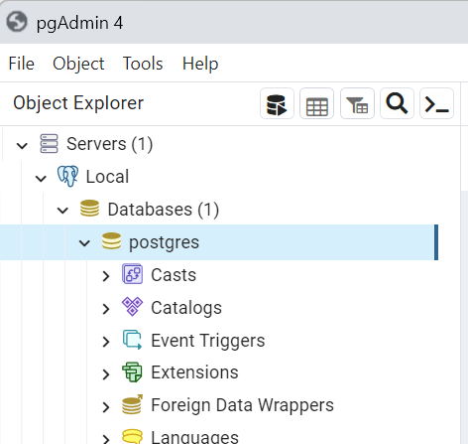468x444 pixels.
Task: Launch the PSQL Tool terminal icon
Action: point(436,103)
